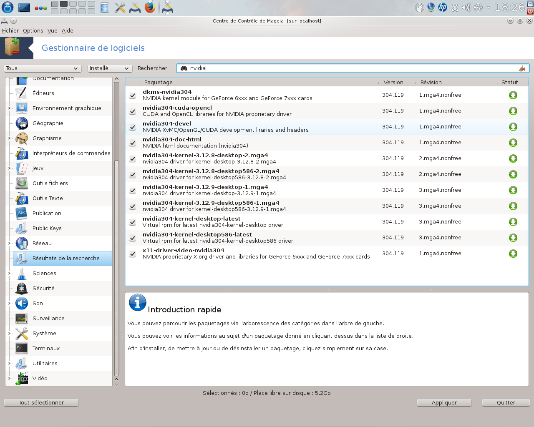Click the Appliquer button
Viewport: 534px width, 427px height.
pos(444,402)
